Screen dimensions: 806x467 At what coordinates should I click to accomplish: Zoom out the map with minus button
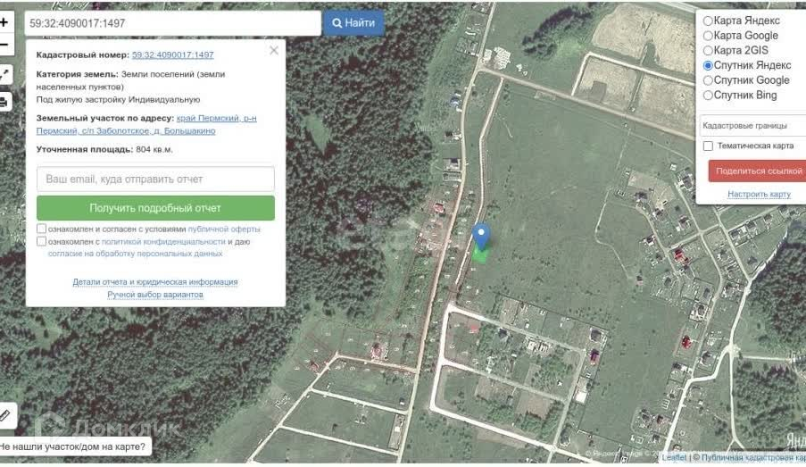[4, 45]
